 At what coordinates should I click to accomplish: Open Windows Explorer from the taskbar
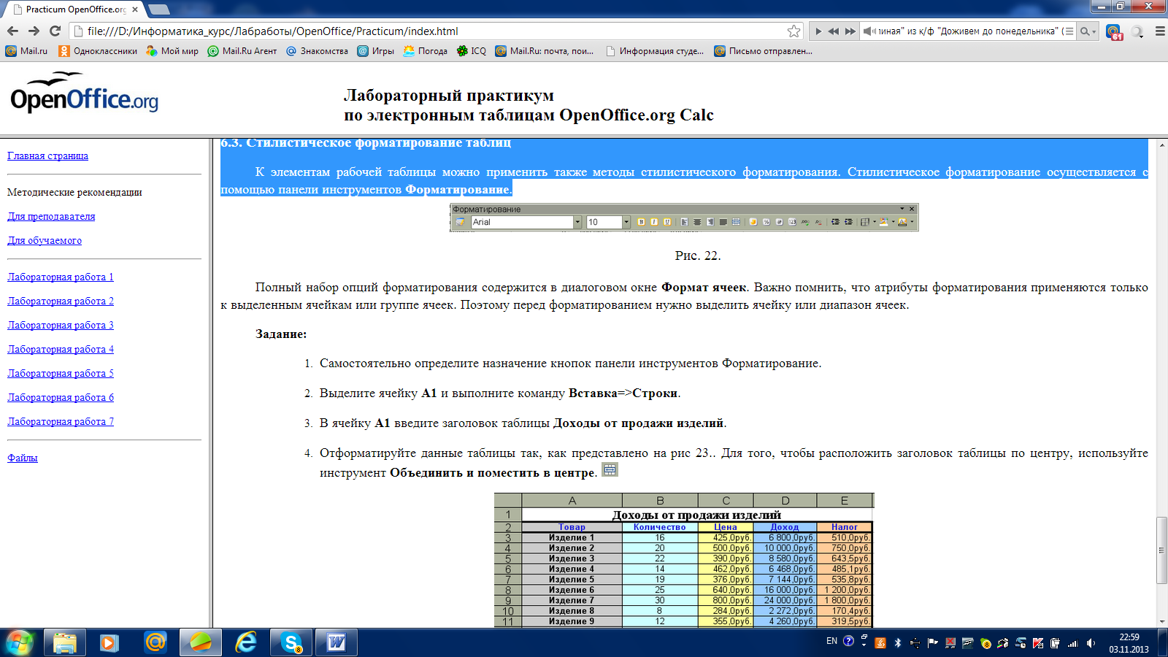click(x=64, y=642)
